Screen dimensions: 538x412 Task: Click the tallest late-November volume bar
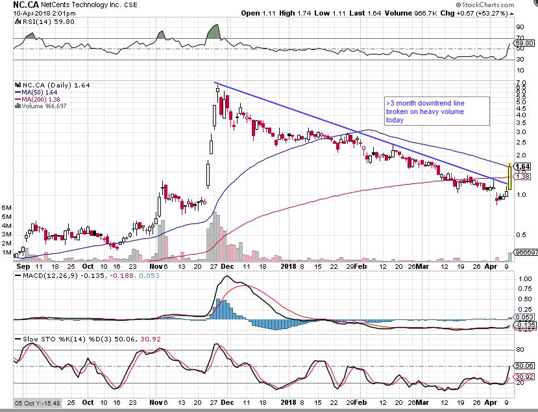click(215, 236)
